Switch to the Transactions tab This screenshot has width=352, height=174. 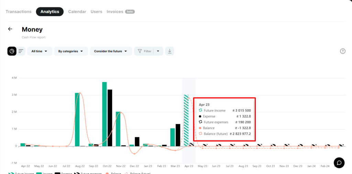(x=19, y=12)
